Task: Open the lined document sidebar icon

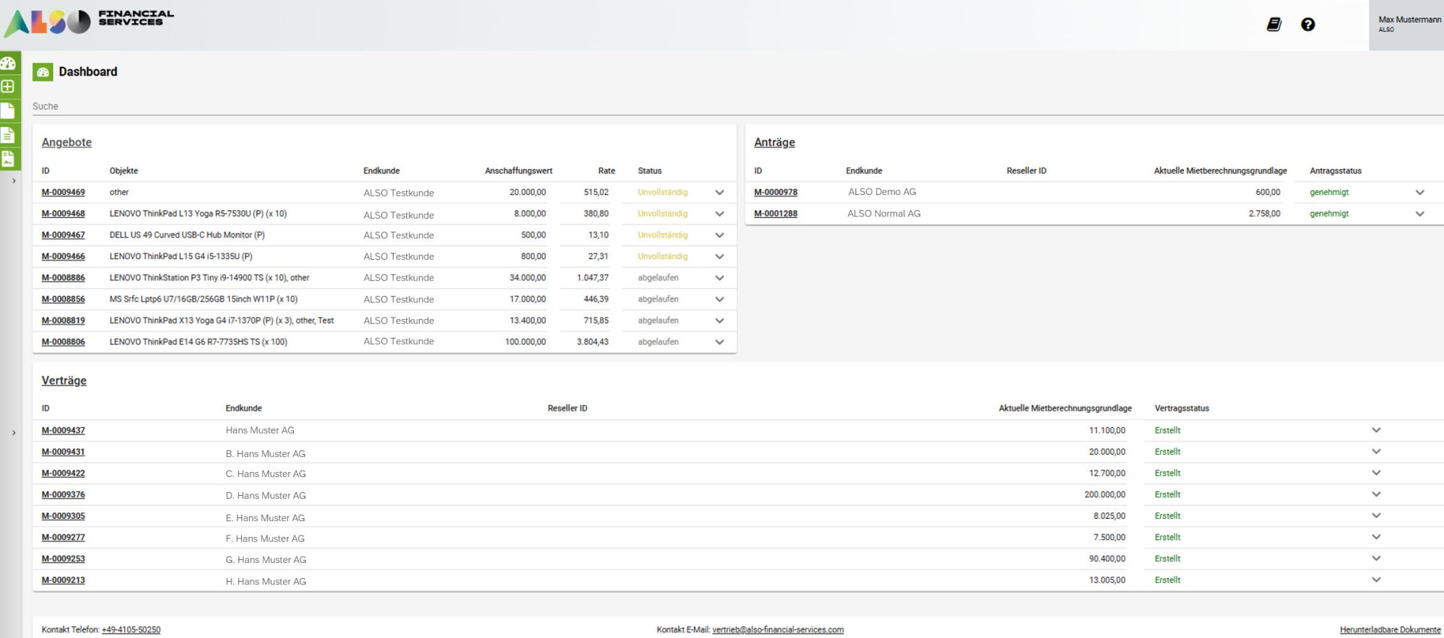Action: pyautogui.click(x=9, y=135)
